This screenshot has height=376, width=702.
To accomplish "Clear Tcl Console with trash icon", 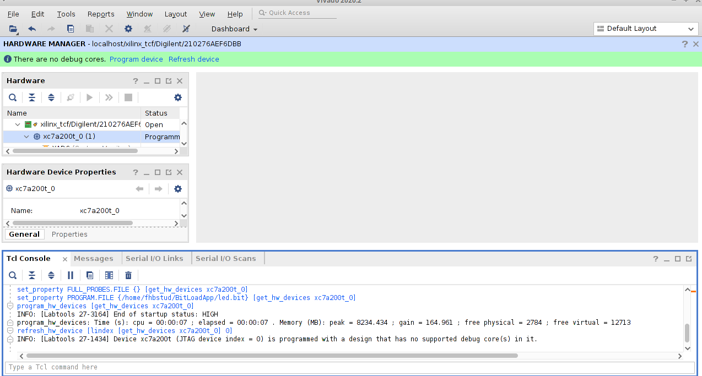I will click(x=128, y=275).
